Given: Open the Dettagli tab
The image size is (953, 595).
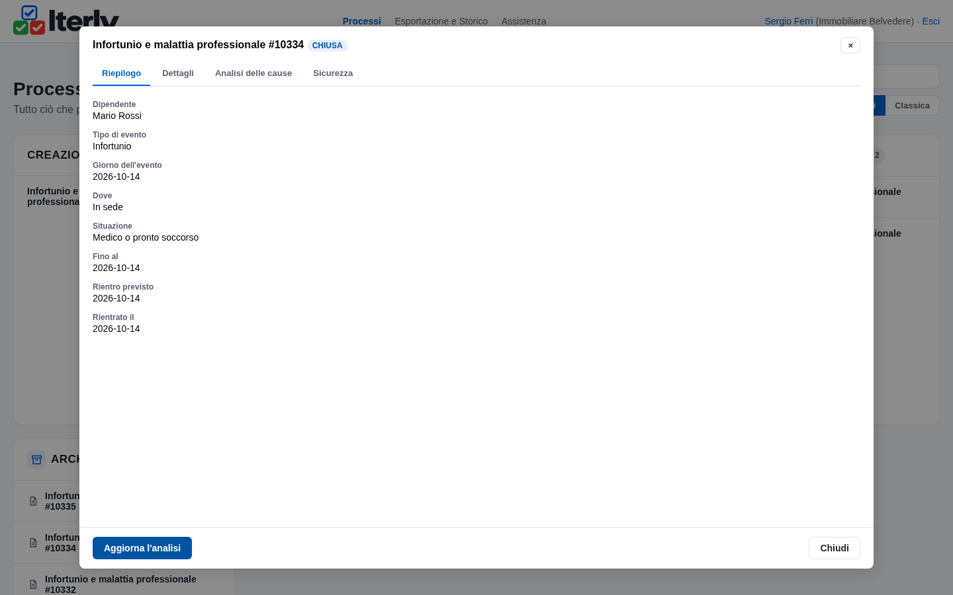Looking at the screenshot, I should [178, 73].
